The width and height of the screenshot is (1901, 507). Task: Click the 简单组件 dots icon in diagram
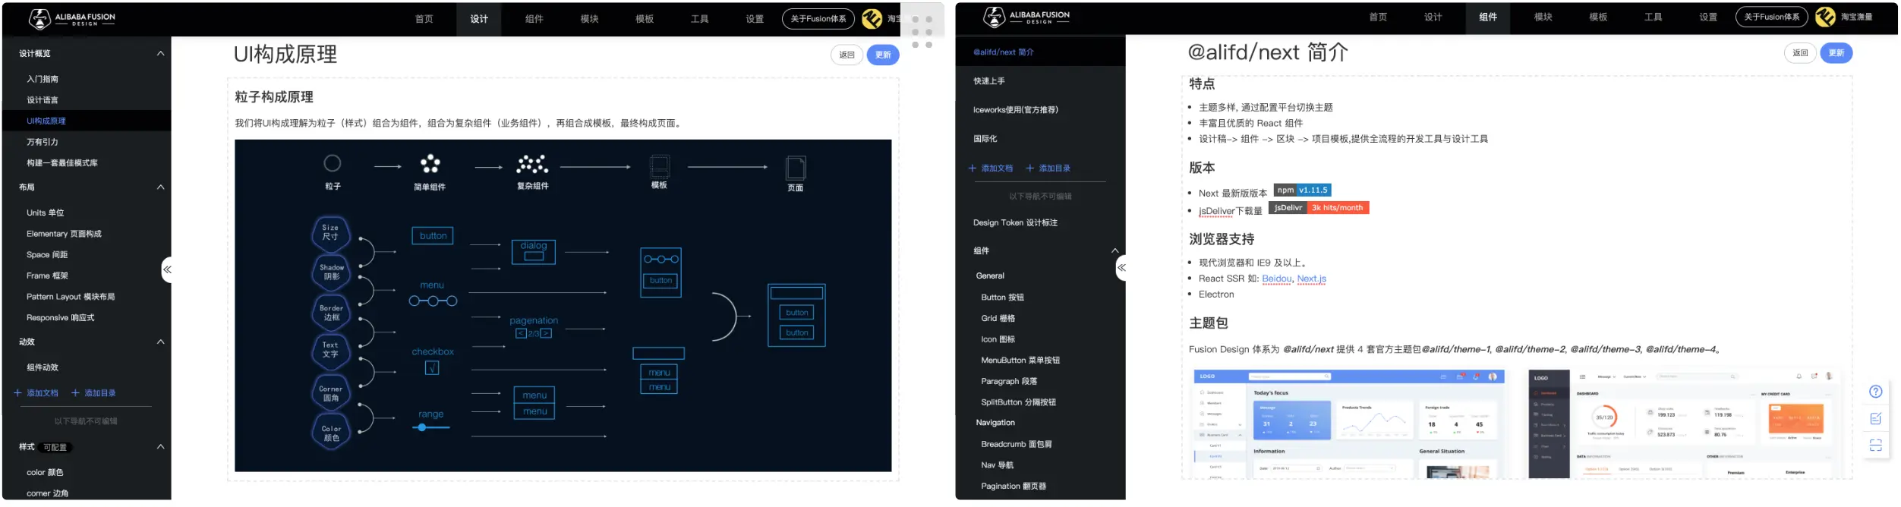coord(430,164)
